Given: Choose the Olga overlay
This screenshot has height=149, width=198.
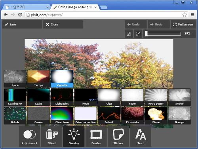Looking at the screenshot, I should point(109,97).
